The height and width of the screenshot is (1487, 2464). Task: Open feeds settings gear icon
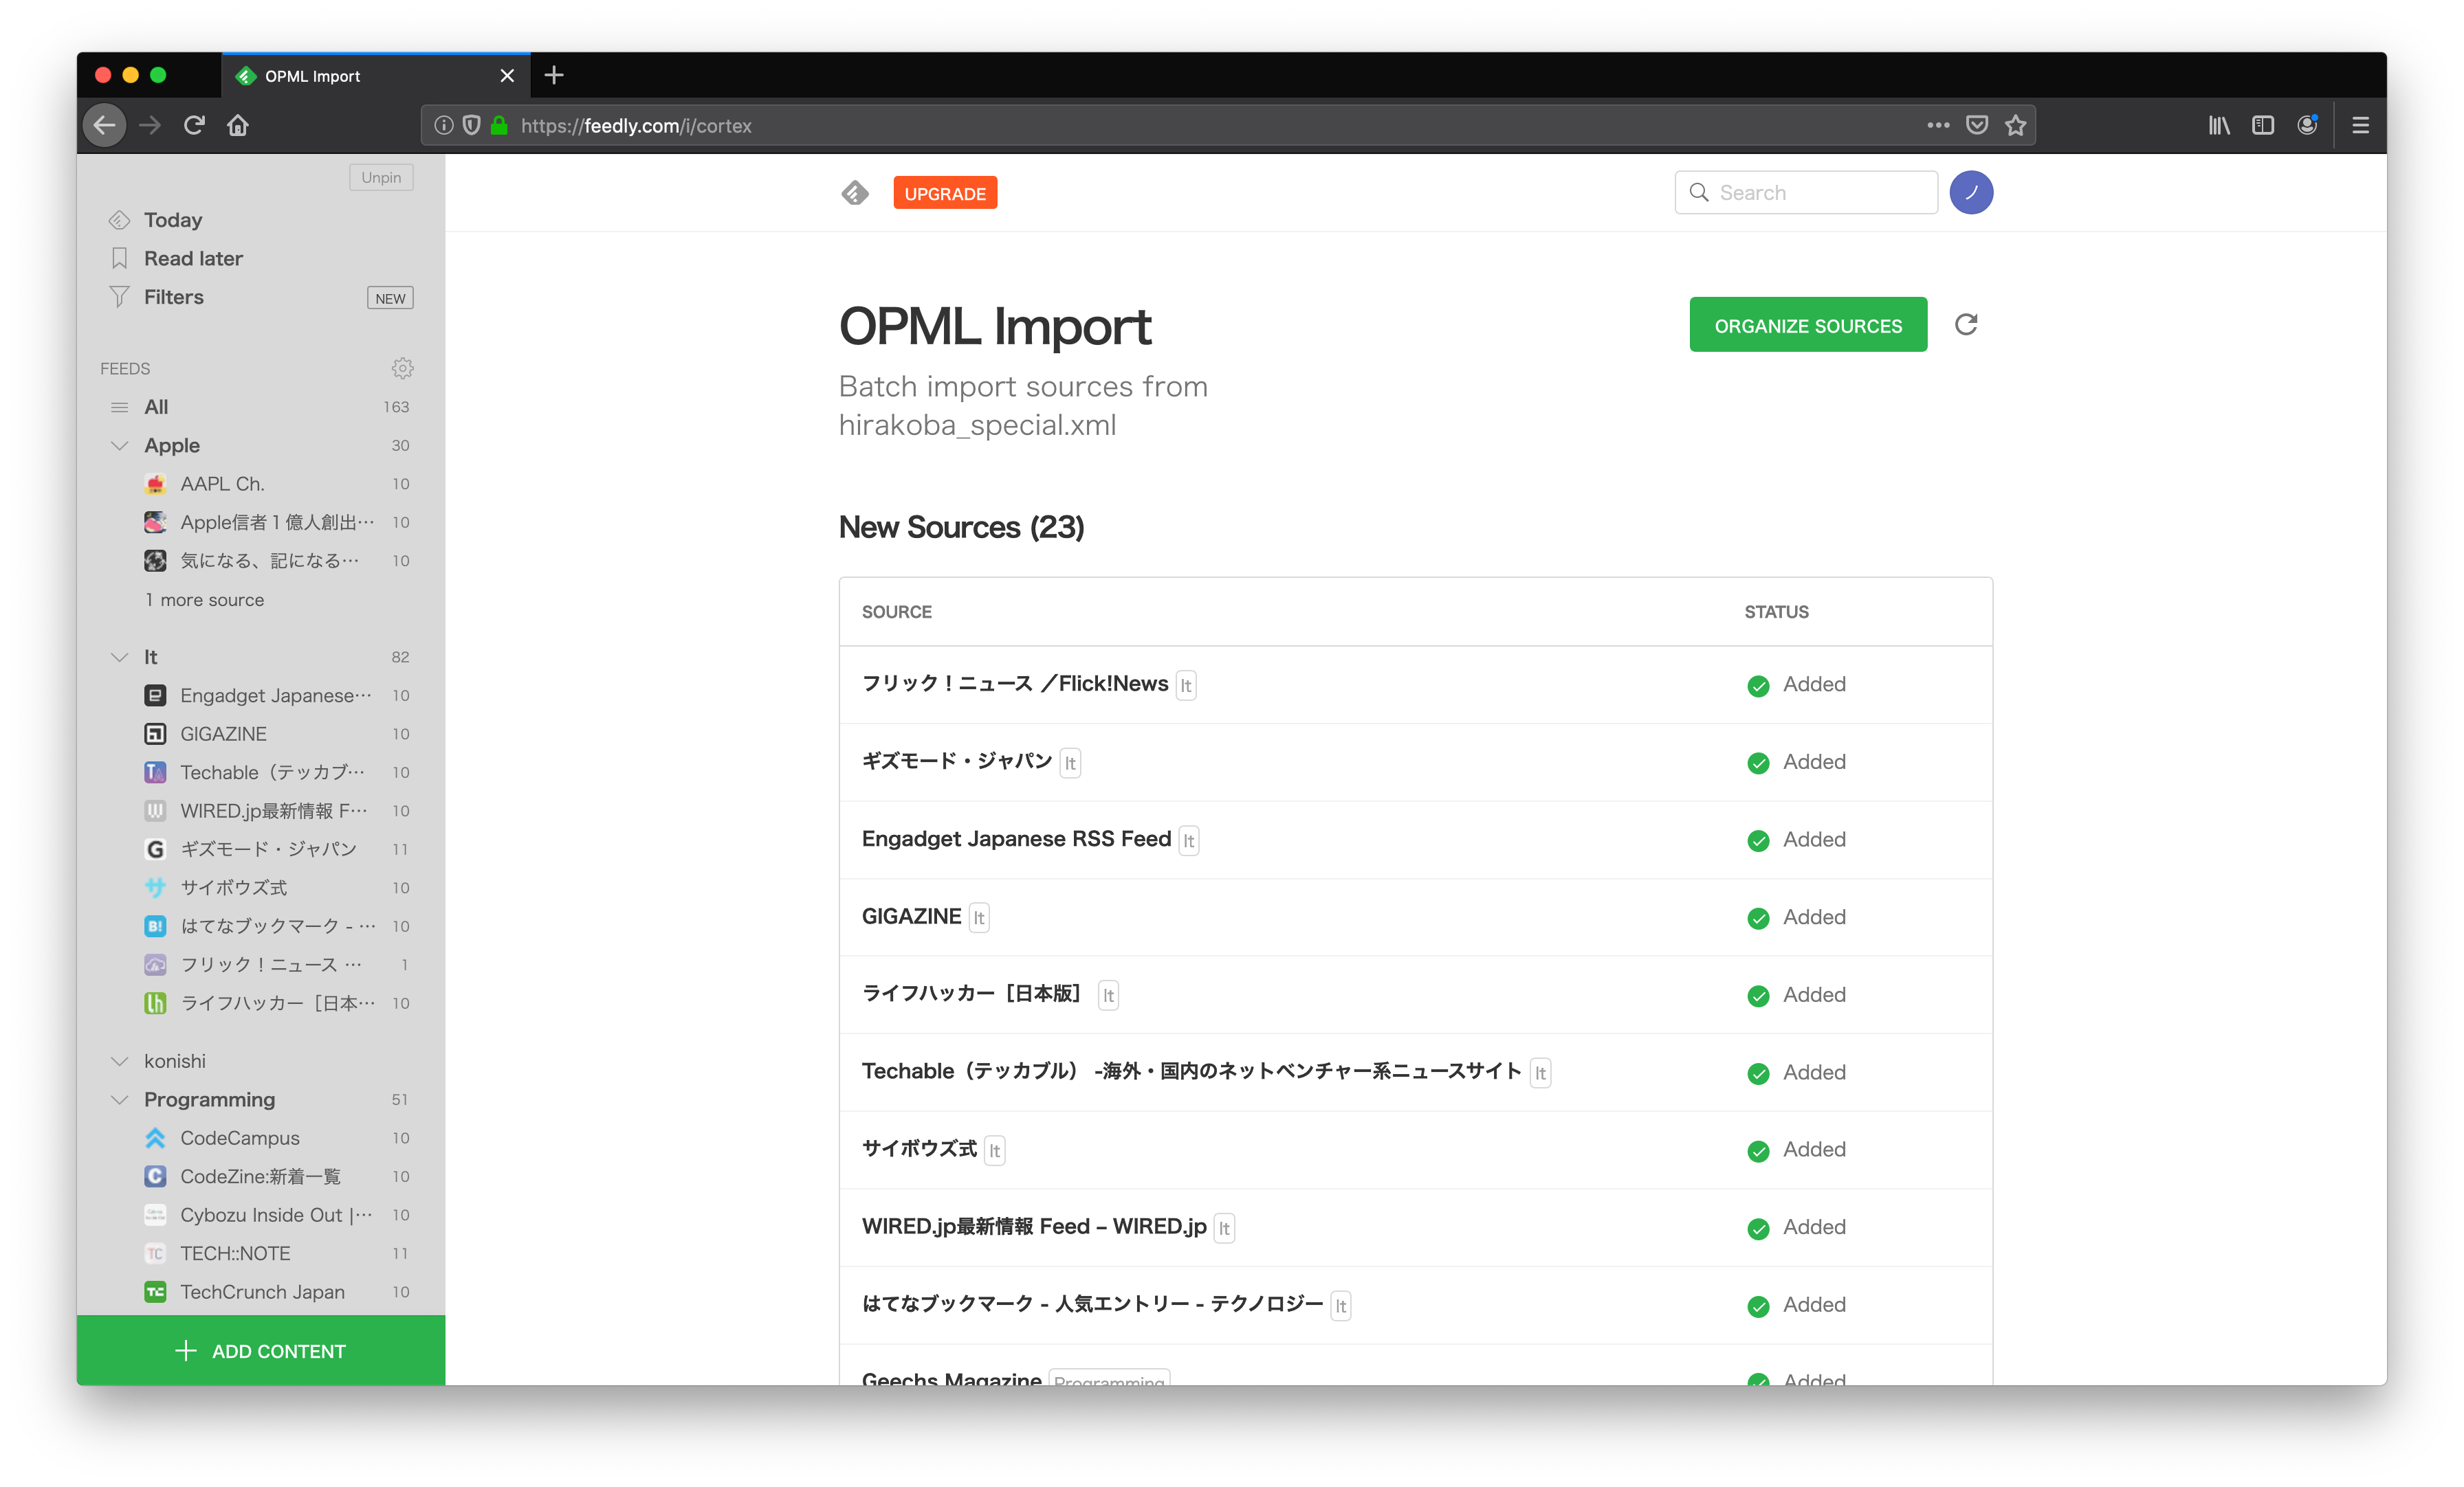[x=402, y=369]
